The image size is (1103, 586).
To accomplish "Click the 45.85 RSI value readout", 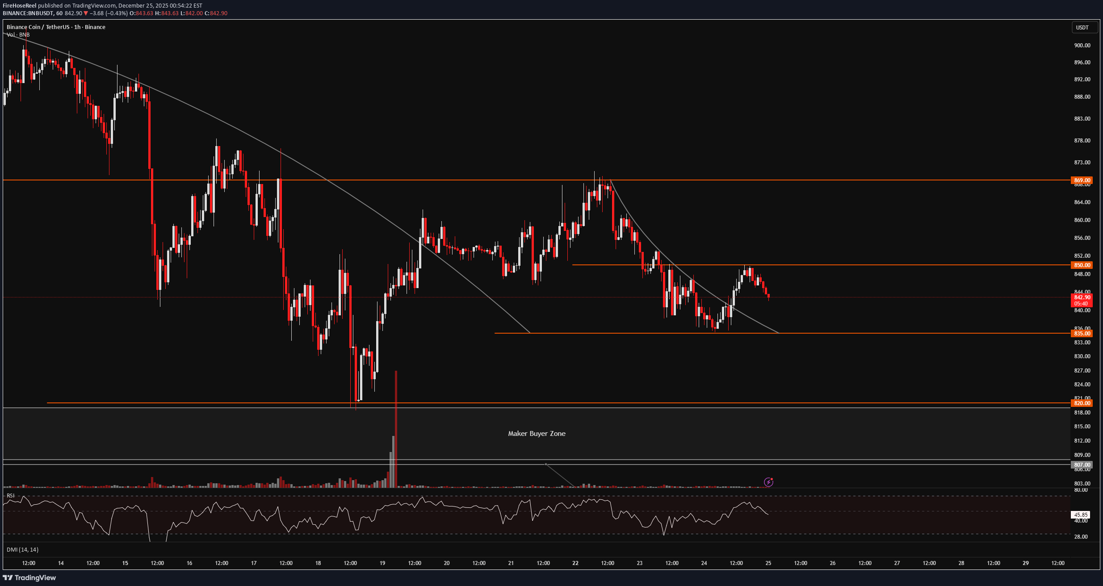I will [1081, 515].
